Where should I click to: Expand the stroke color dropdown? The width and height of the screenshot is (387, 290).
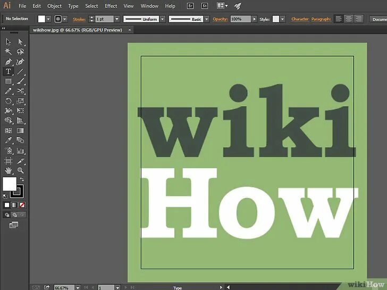pyautogui.click(x=65, y=19)
